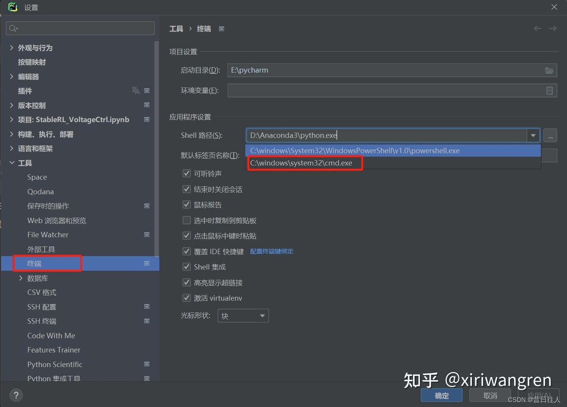
Task: Click the help question mark icon
Action: [x=16, y=395]
